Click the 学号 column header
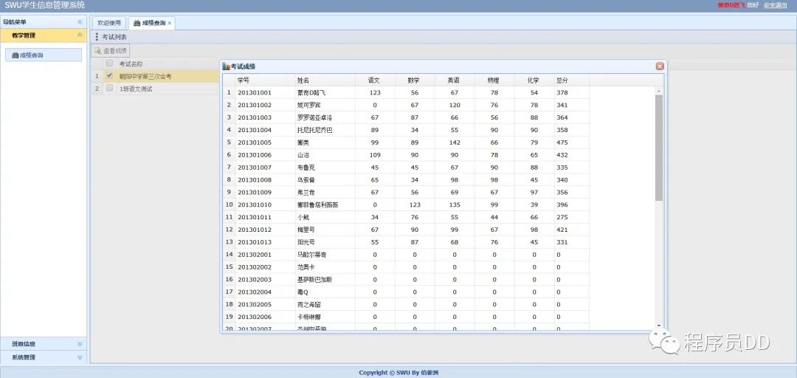 click(266, 80)
